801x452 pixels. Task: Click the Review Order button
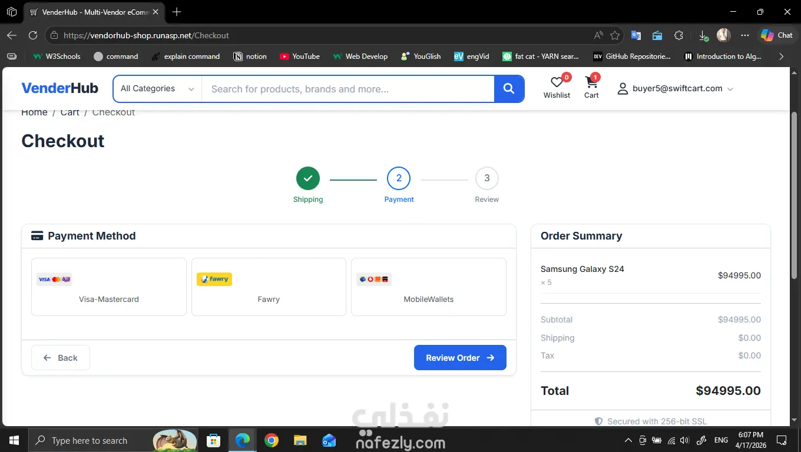[460, 358]
